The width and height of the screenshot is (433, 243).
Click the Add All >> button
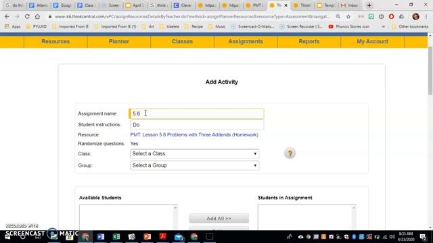click(219, 218)
